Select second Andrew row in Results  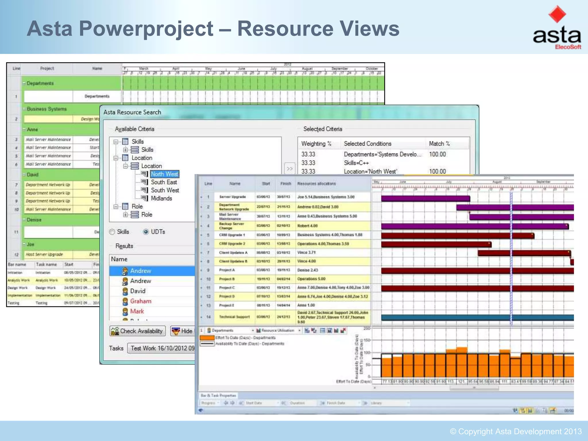[152, 281]
